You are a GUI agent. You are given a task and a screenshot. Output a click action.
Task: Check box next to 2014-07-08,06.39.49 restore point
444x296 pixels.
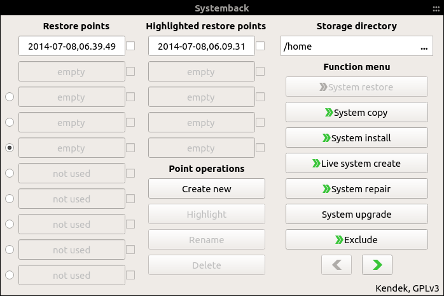130,46
